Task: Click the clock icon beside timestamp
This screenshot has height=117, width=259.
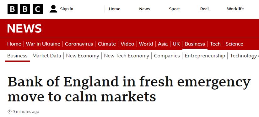Action: coord(10,112)
